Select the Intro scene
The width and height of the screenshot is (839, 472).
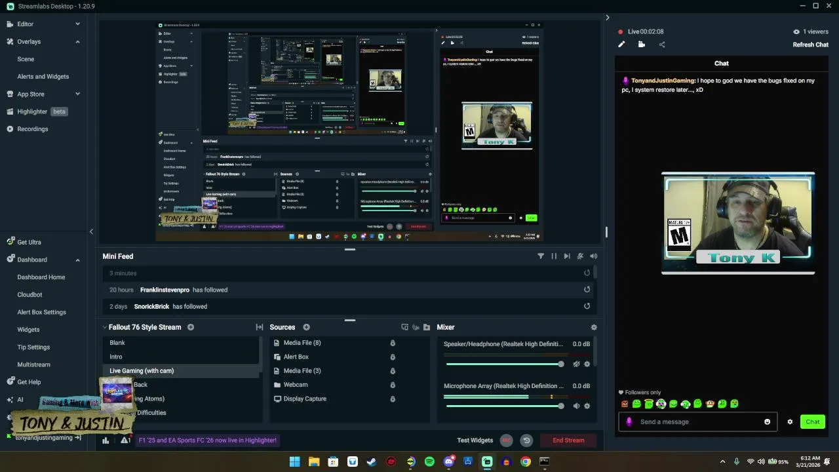pos(182,357)
